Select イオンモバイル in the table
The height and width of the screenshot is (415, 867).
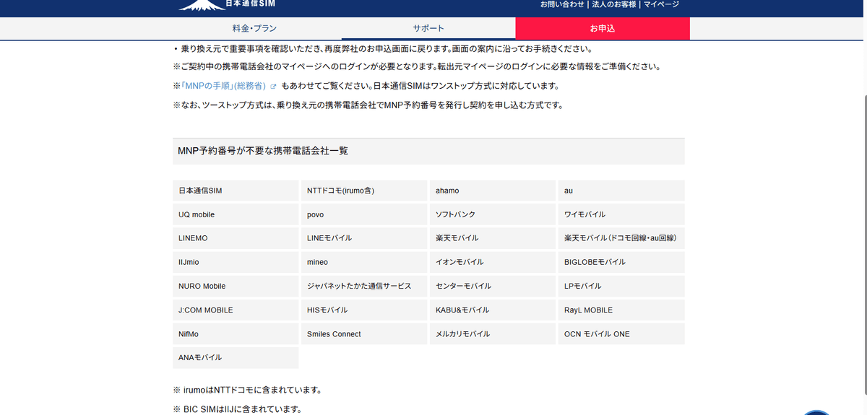tap(492, 262)
